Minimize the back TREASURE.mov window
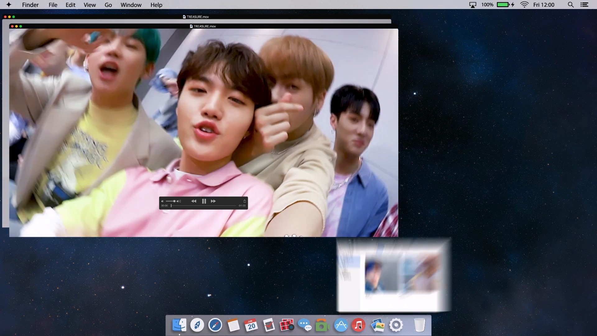 pos(9,17)
